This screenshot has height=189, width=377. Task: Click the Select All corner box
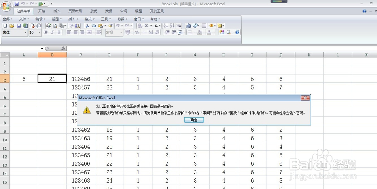[x=5, y=55]
